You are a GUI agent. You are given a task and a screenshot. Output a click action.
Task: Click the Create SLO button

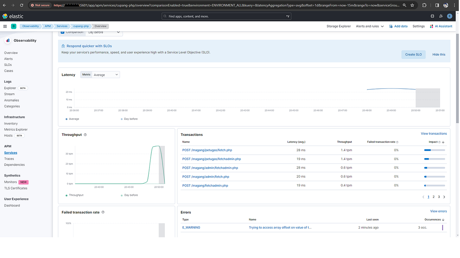pyautogui.click(x=413, y=54)
